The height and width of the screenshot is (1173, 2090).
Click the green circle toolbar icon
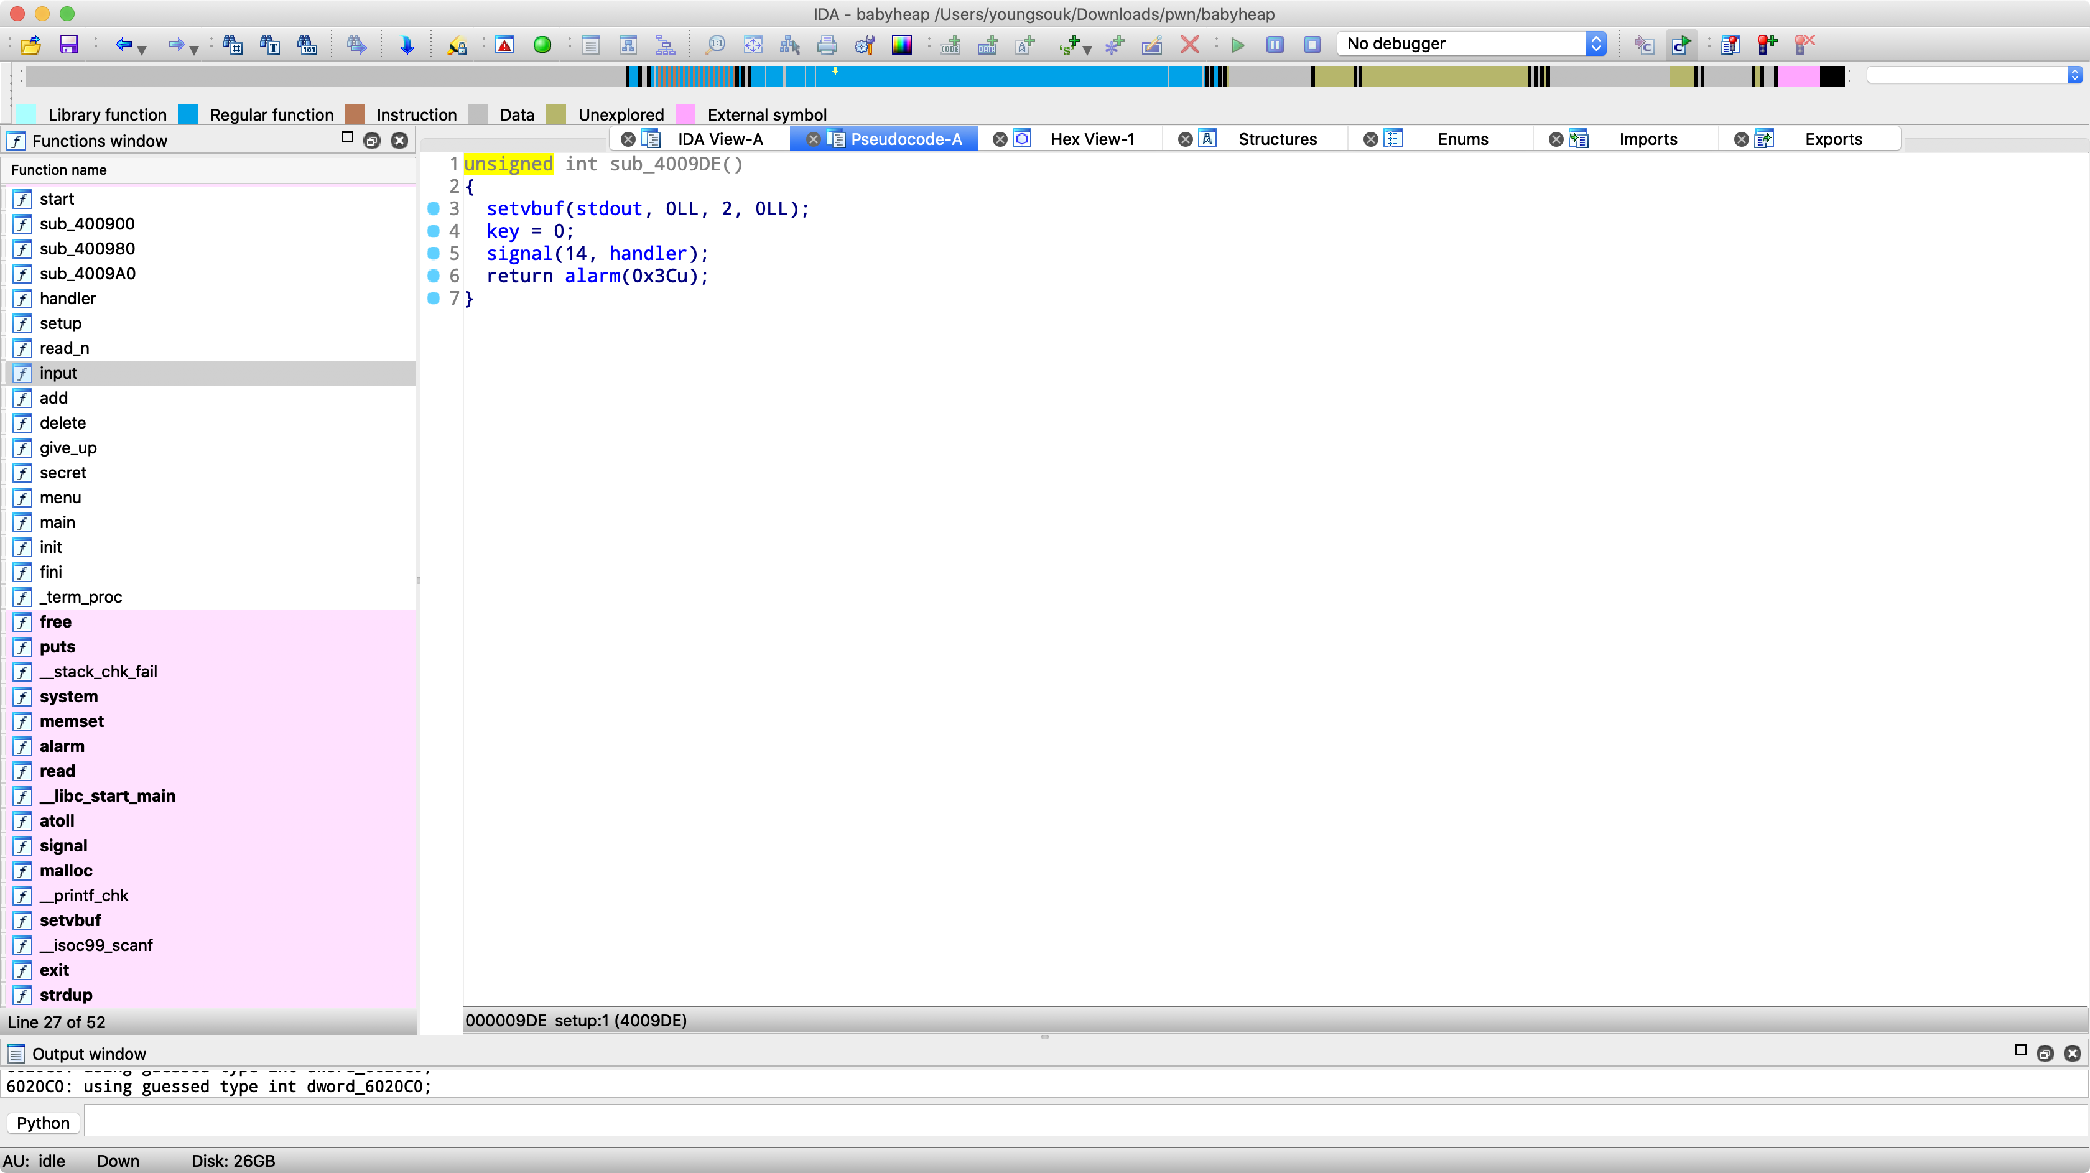(542, 45)
